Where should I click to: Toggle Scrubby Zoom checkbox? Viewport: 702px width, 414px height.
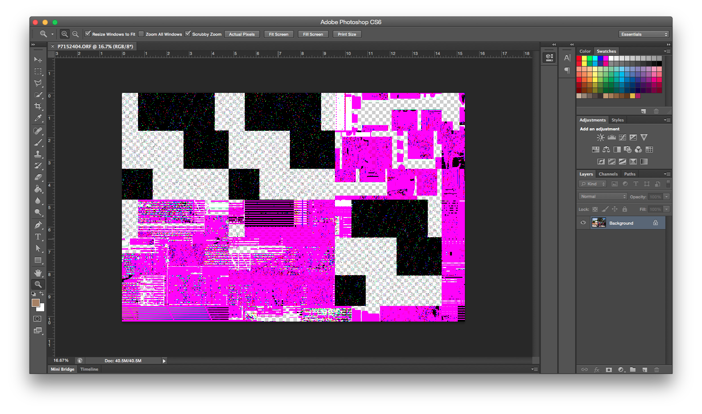click(188, 34)
